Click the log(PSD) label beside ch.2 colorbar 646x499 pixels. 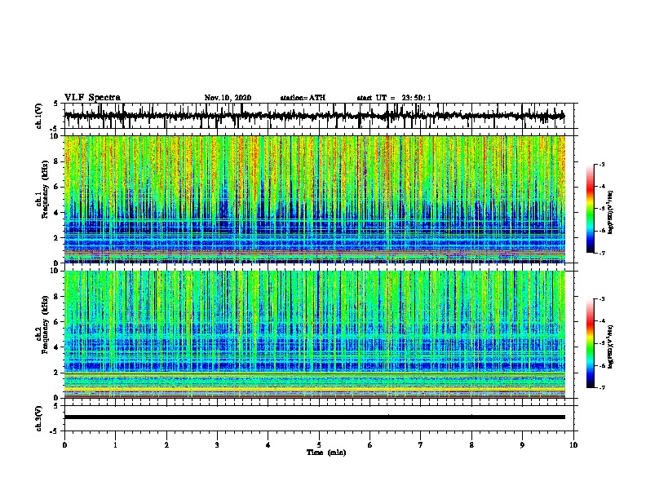click(610, 347)
